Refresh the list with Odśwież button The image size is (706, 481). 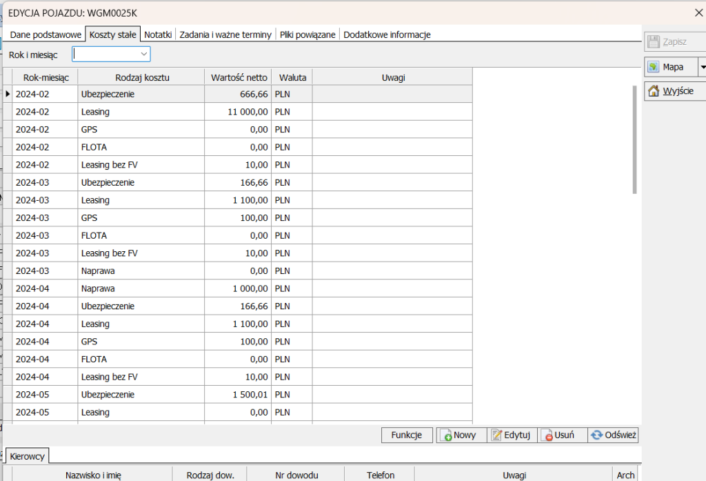click(614, 435)
